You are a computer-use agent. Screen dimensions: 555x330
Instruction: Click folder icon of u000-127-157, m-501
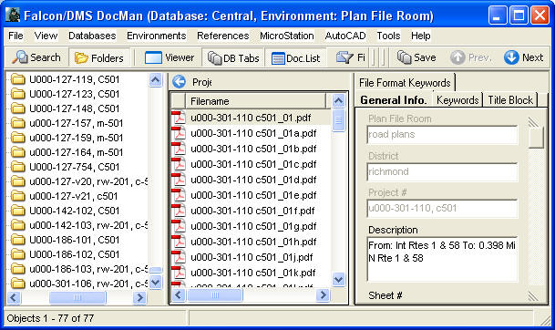tap(17, 123)
